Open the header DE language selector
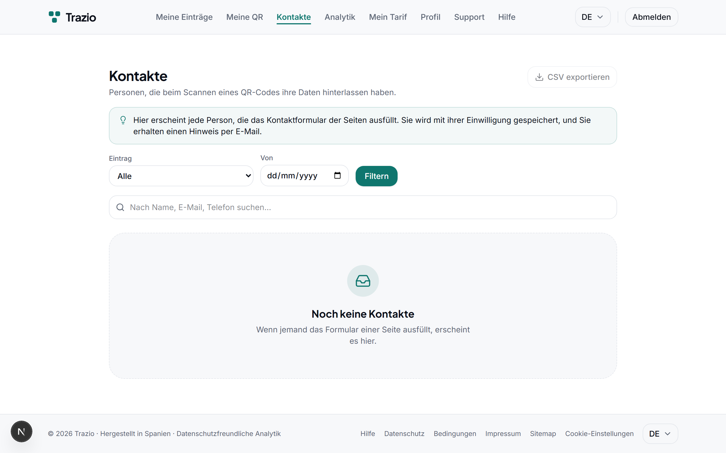 pyautogui.click(x=592, y=17)
